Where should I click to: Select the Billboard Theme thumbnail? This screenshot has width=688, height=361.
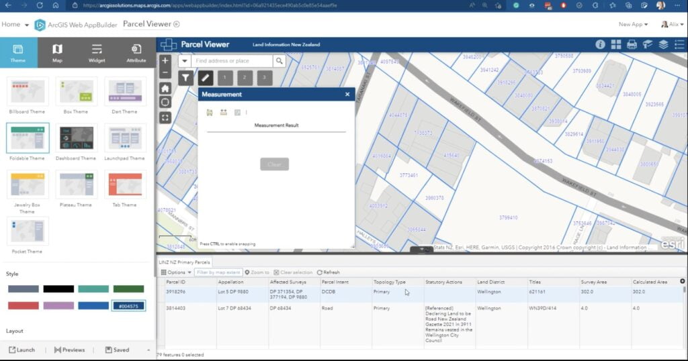27,91
